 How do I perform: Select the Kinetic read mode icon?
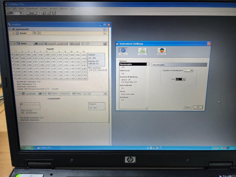[x=142, y=50]
